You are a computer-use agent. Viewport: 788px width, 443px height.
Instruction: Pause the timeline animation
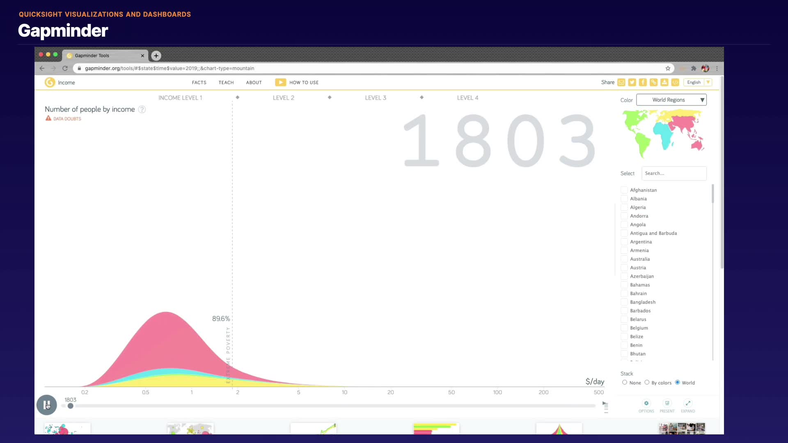coord(47,405)
